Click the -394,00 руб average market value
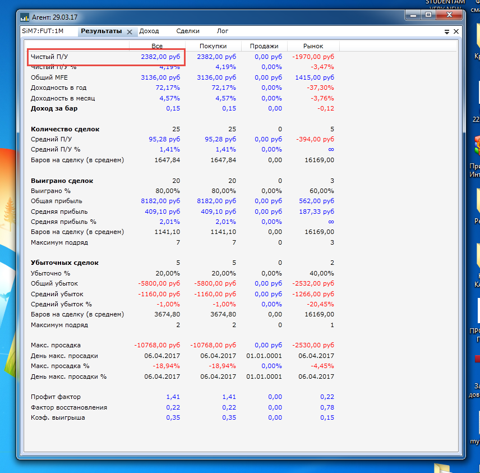 point(315,139)
